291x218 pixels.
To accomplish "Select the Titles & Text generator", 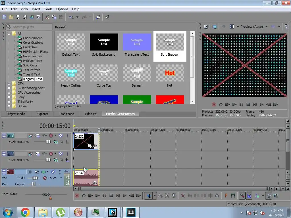I will point(32,74).
